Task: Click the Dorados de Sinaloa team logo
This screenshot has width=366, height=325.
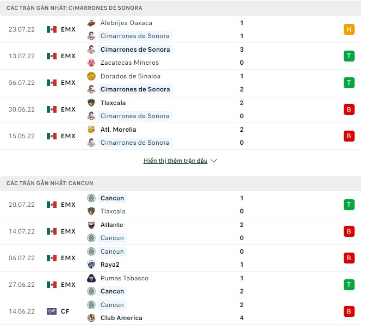Action: click(x=91, y=76)
